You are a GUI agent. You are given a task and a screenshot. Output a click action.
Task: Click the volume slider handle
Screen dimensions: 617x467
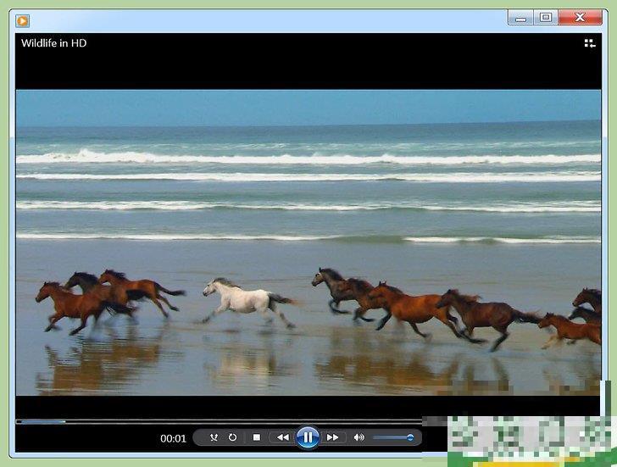coord(410,437)
